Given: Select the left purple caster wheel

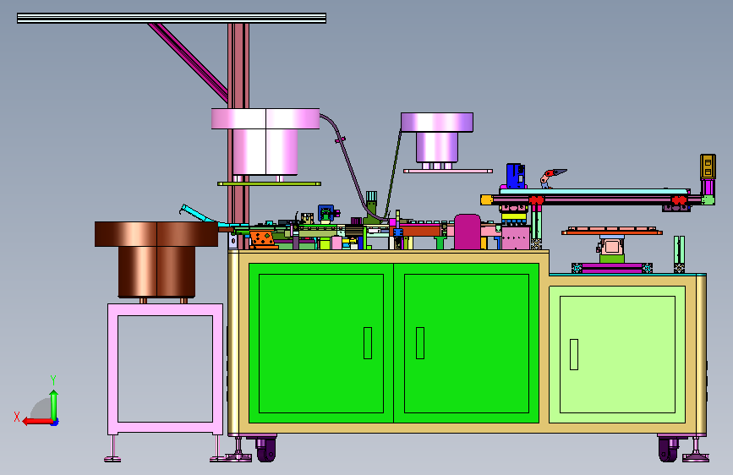Looking at the screenshot, I should pos(265,449).
